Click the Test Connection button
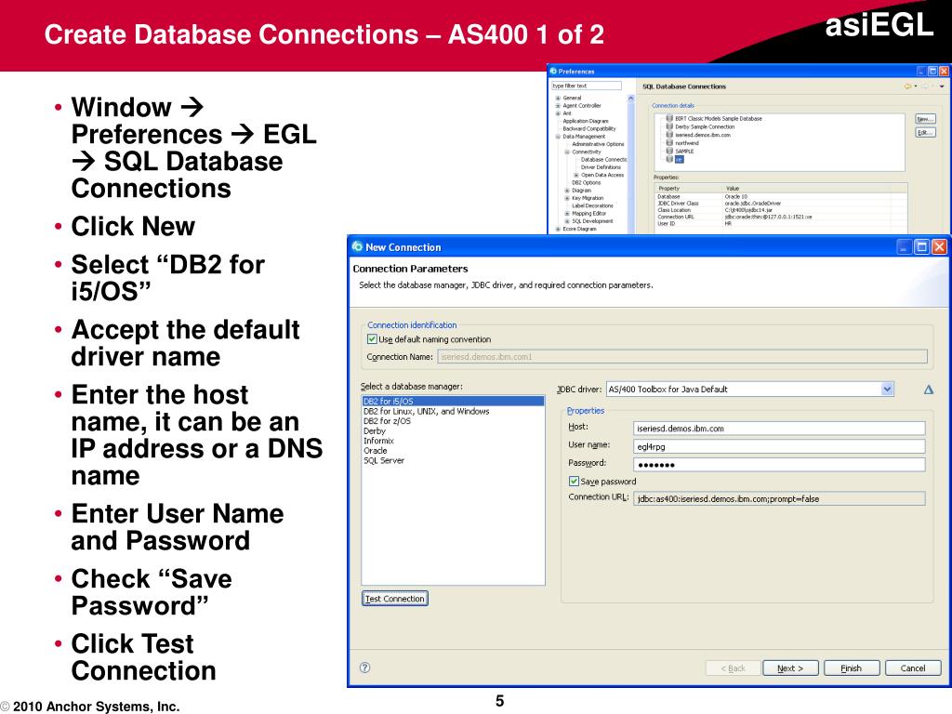The width and height of the screenshot is (952, 714). (394, 599)
